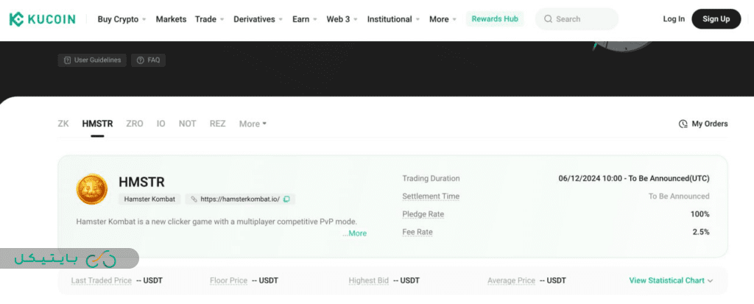The image size is (754, 304).
Task: Expand the More tokens dropdown
Action: pyautogui.click(x=253, y=124)
